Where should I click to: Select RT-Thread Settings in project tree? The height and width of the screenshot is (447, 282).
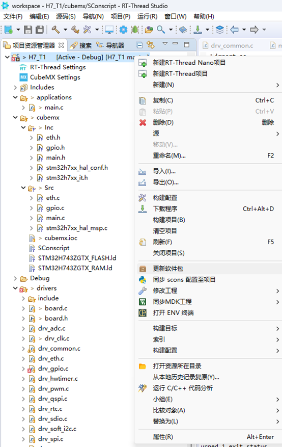click(x=58, y=67)
